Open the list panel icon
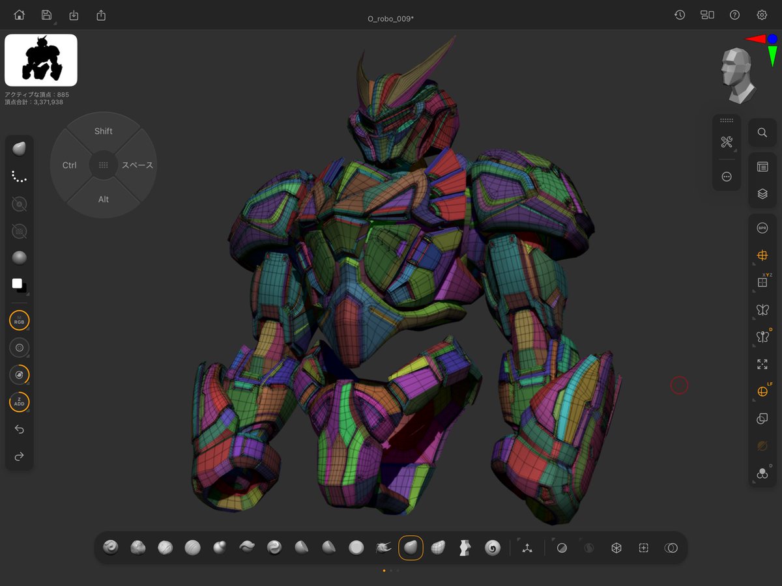782x586 pixels. (x=762, y=167)
